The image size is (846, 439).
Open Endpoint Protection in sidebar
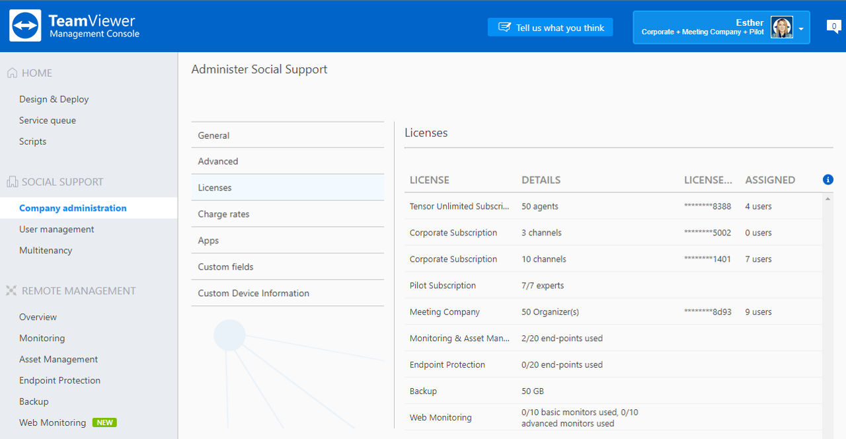(x=59, y=381)
